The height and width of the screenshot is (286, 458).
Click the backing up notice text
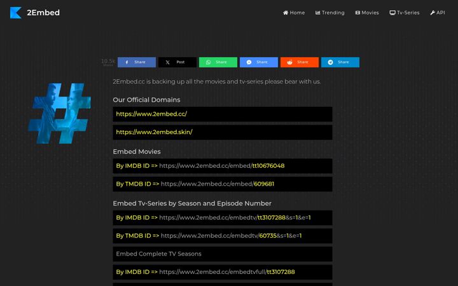click(x=217, y=82)
